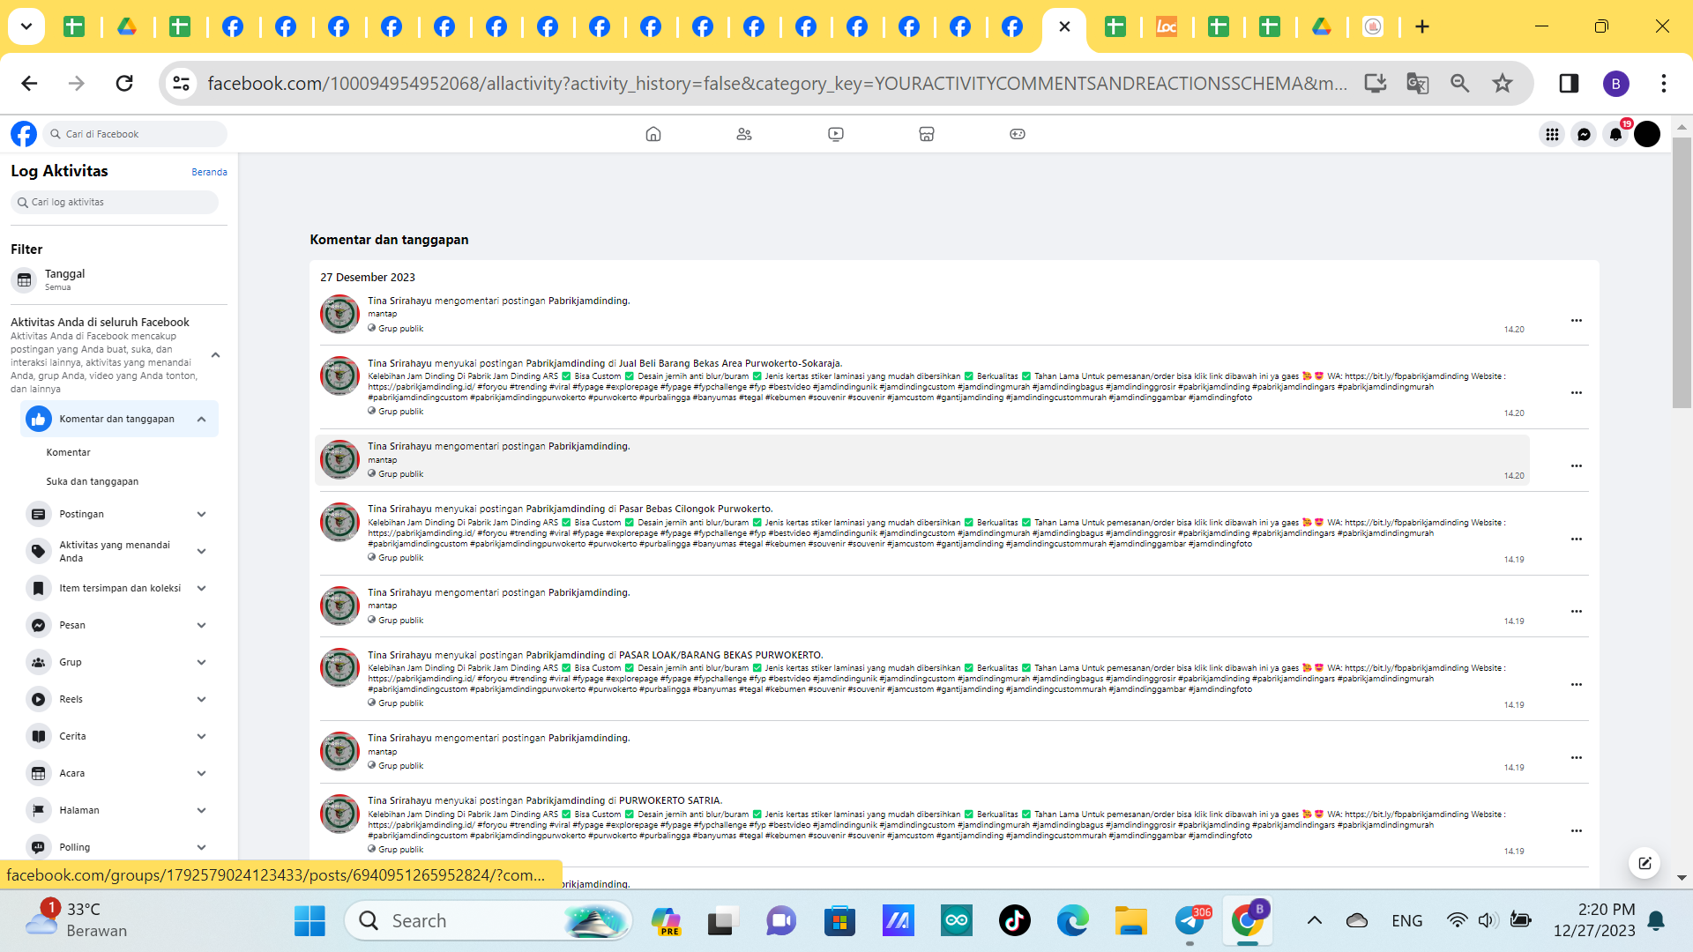
Task: Click the Cari log aktivitas search field
Action: click(x=115, y=202)
